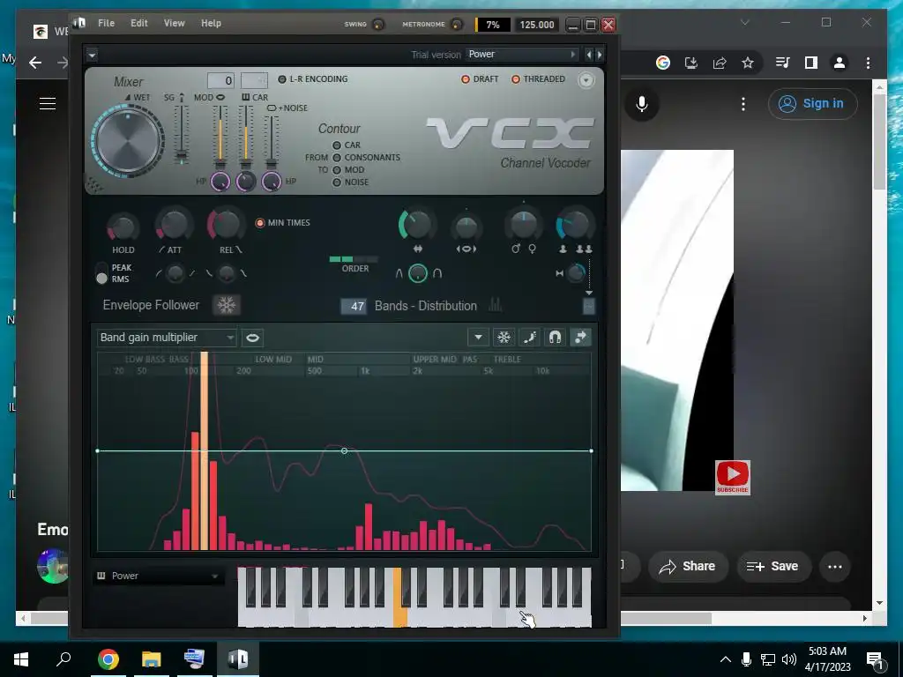Open the View menu
Screen dimensions: 903x677
(x=174, y=23)
